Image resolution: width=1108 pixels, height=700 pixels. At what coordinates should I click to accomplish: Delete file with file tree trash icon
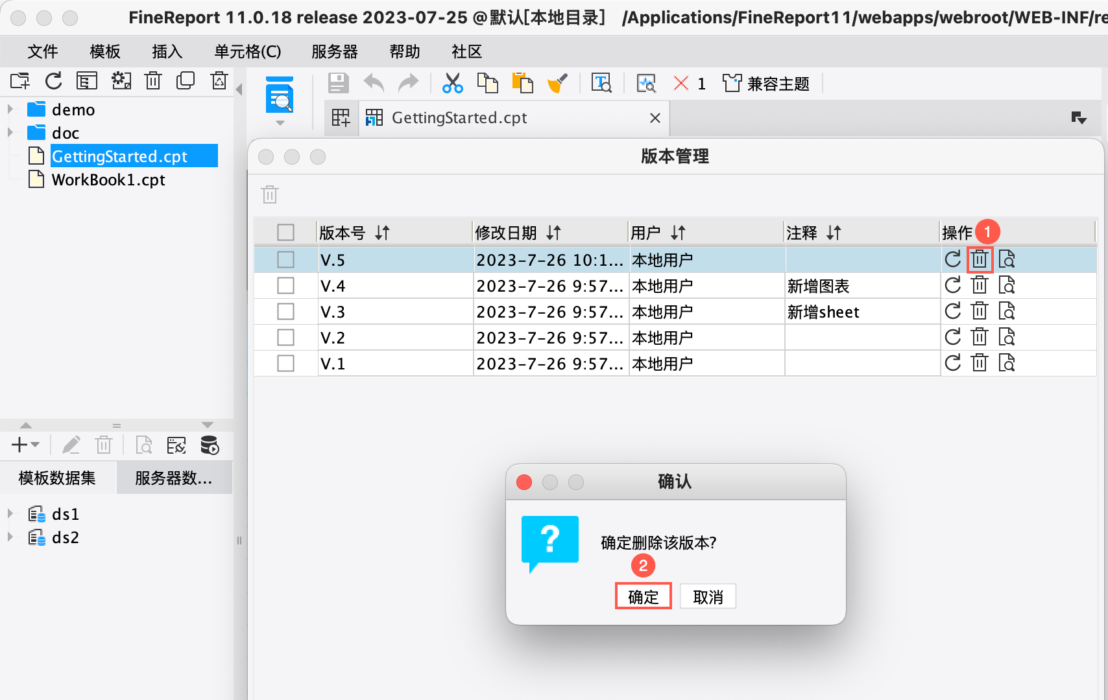click(x=153, y=81)
